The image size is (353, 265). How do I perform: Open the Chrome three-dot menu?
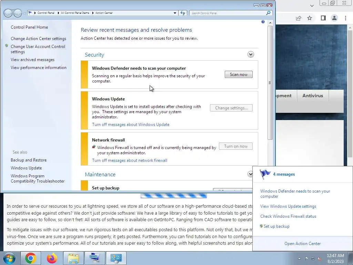coord(345,18)
